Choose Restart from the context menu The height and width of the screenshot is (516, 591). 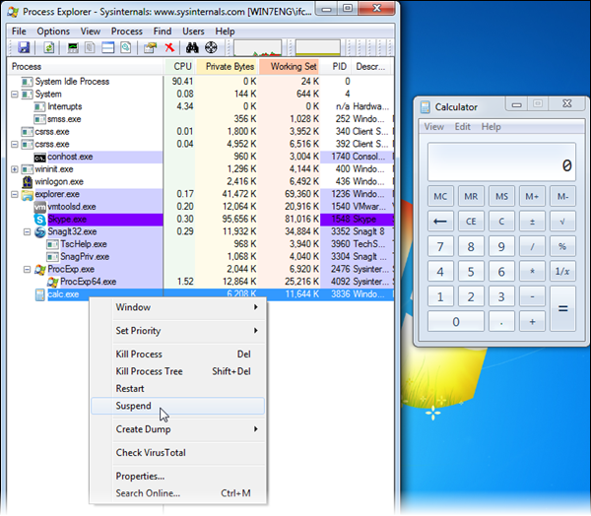tap(177, 389)
